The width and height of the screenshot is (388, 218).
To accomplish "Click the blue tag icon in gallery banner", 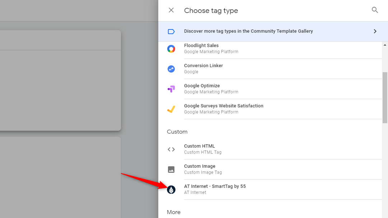I will tap(171, 32).
